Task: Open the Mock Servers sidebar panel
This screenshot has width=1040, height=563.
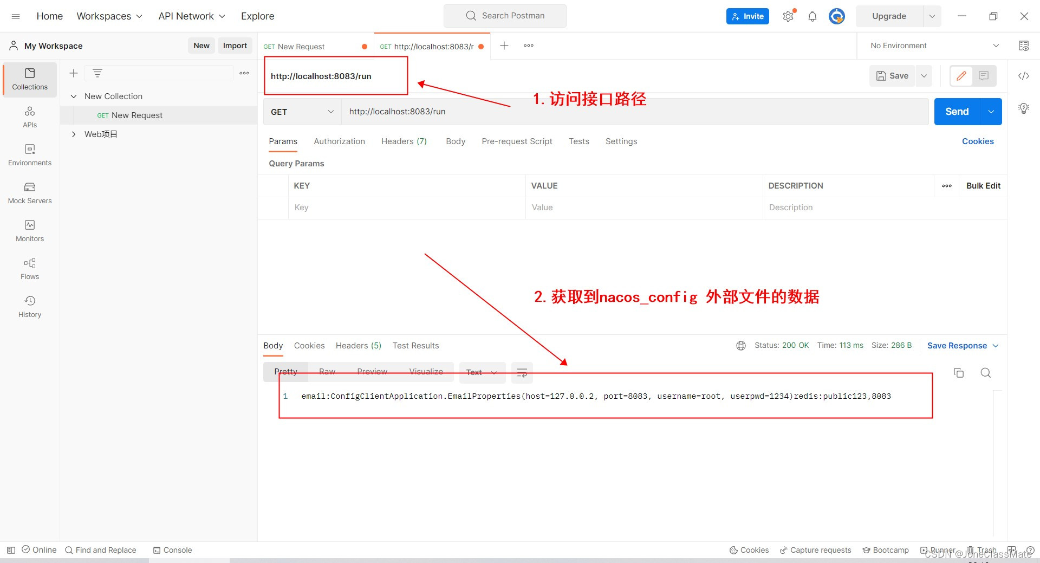Action: tap(30, 193)
